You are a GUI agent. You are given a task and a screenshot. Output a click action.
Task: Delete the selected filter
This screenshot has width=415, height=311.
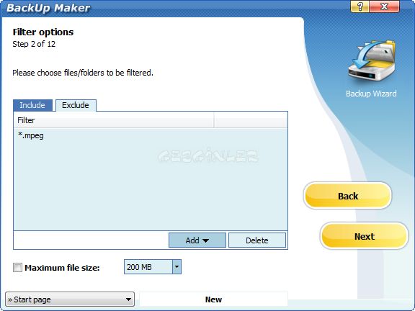[257, 240]
